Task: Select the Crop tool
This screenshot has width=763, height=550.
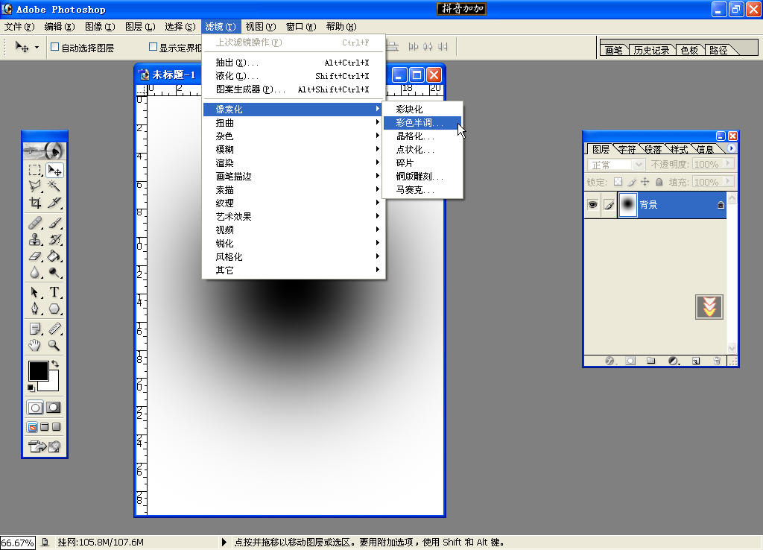Action: tap(35, 203)
